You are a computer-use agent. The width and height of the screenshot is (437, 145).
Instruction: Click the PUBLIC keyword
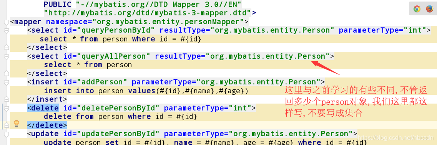(58, 4)
